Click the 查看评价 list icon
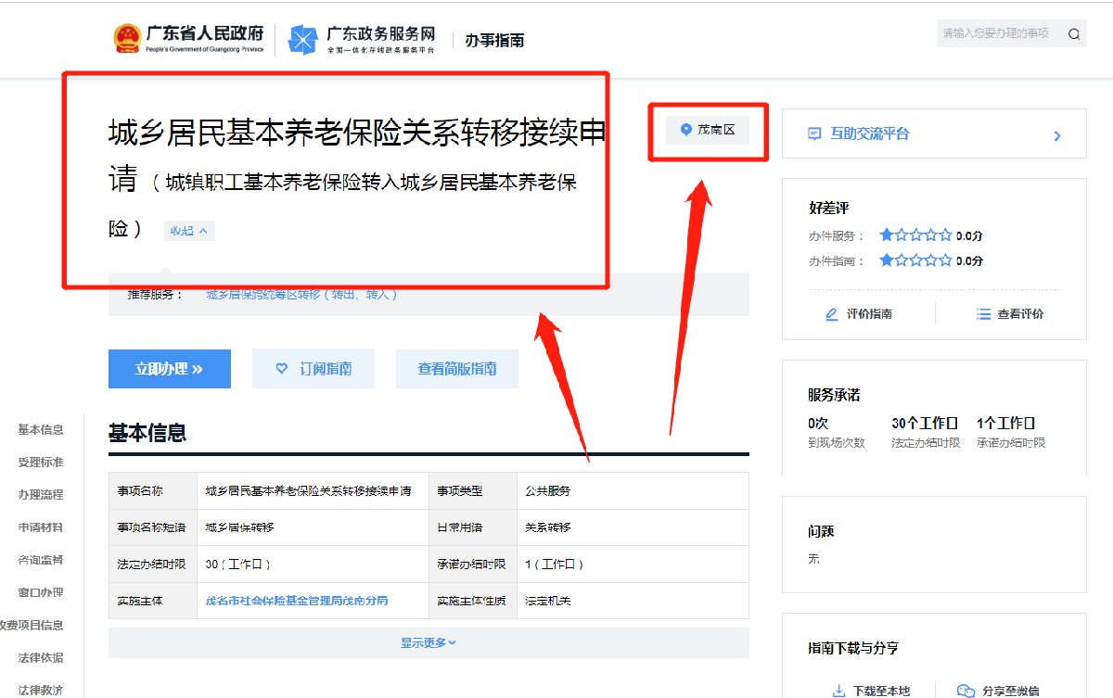The height and width of the screenshot is (698, 1113). 984,314
